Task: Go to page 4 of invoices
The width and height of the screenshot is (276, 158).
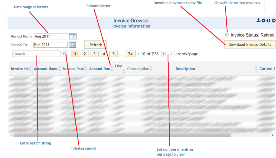Action: [104, 54]
